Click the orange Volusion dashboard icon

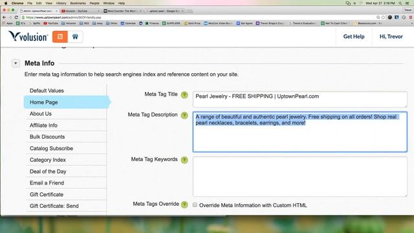(x=60, y=37)
